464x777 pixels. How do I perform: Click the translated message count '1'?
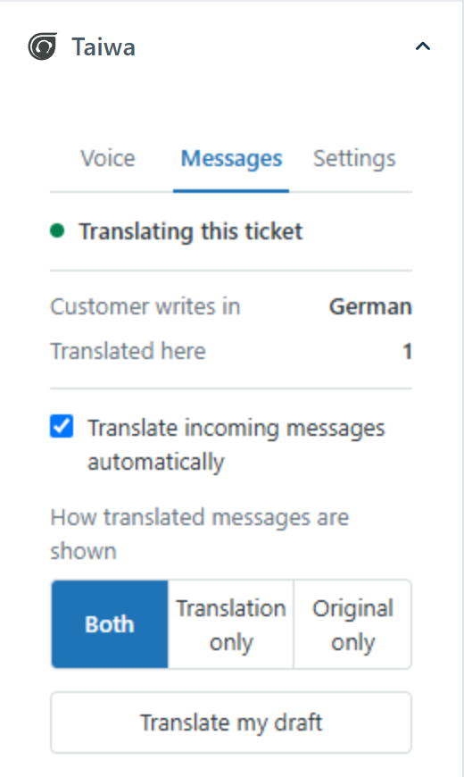pos(407,351)
